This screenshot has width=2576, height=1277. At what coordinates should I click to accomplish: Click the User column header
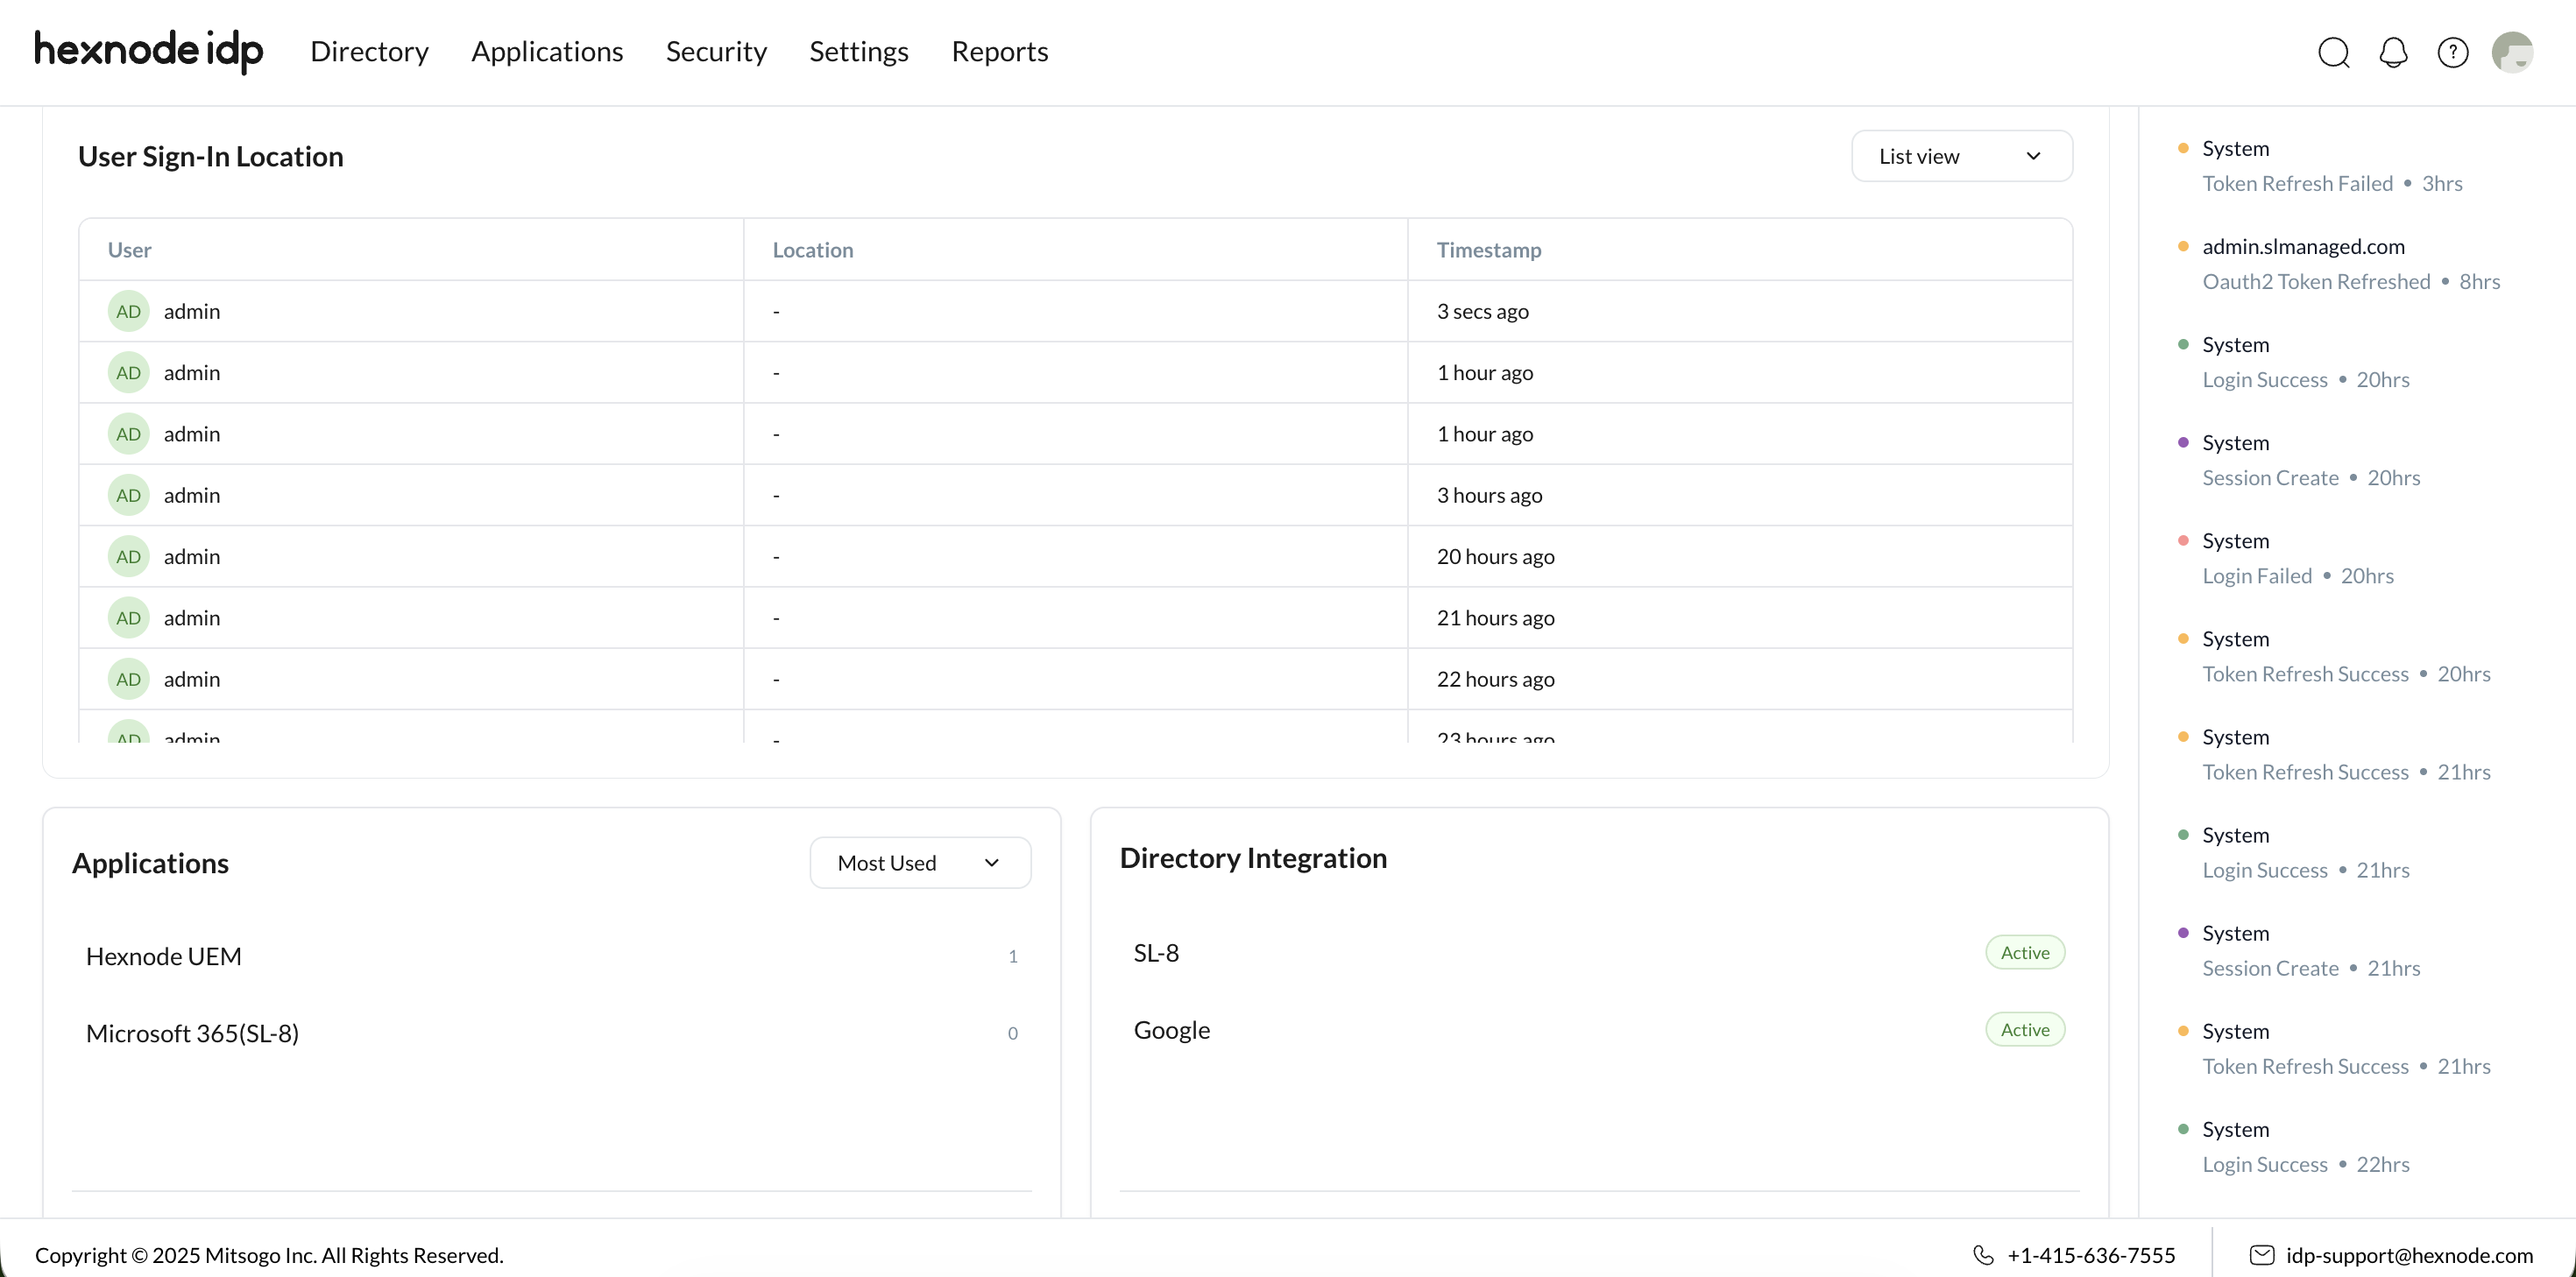130,250
